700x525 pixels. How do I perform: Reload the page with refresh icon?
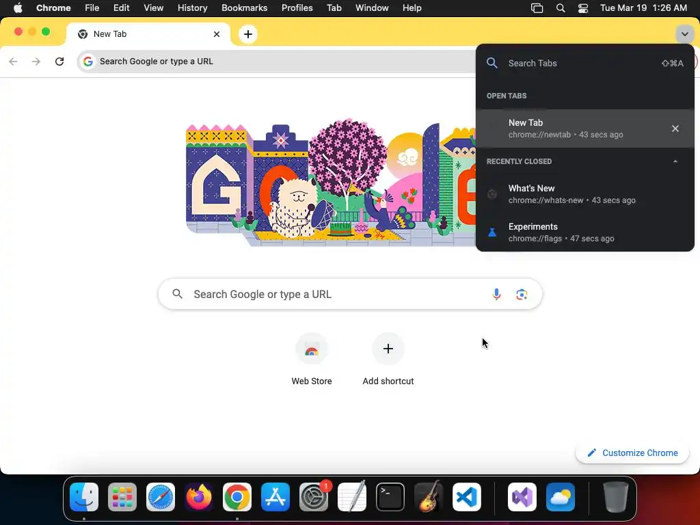[x=59, y=62]
